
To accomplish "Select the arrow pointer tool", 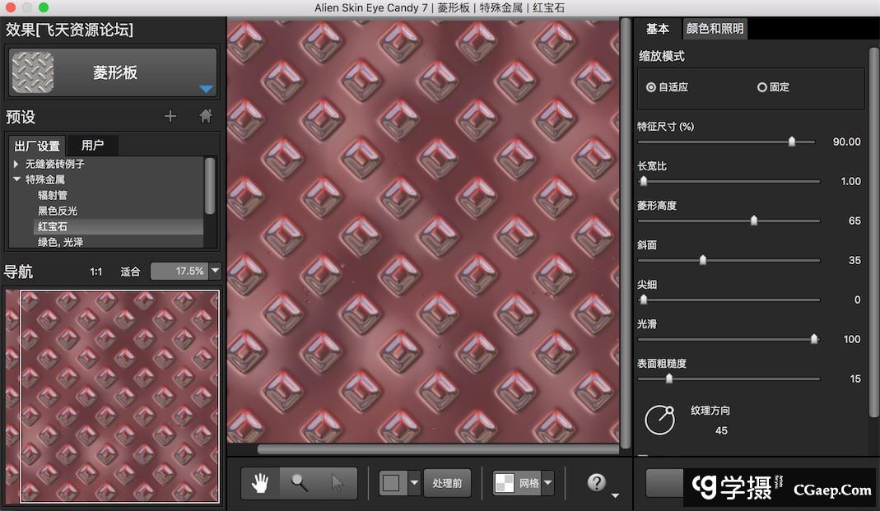I will [338, 483].
